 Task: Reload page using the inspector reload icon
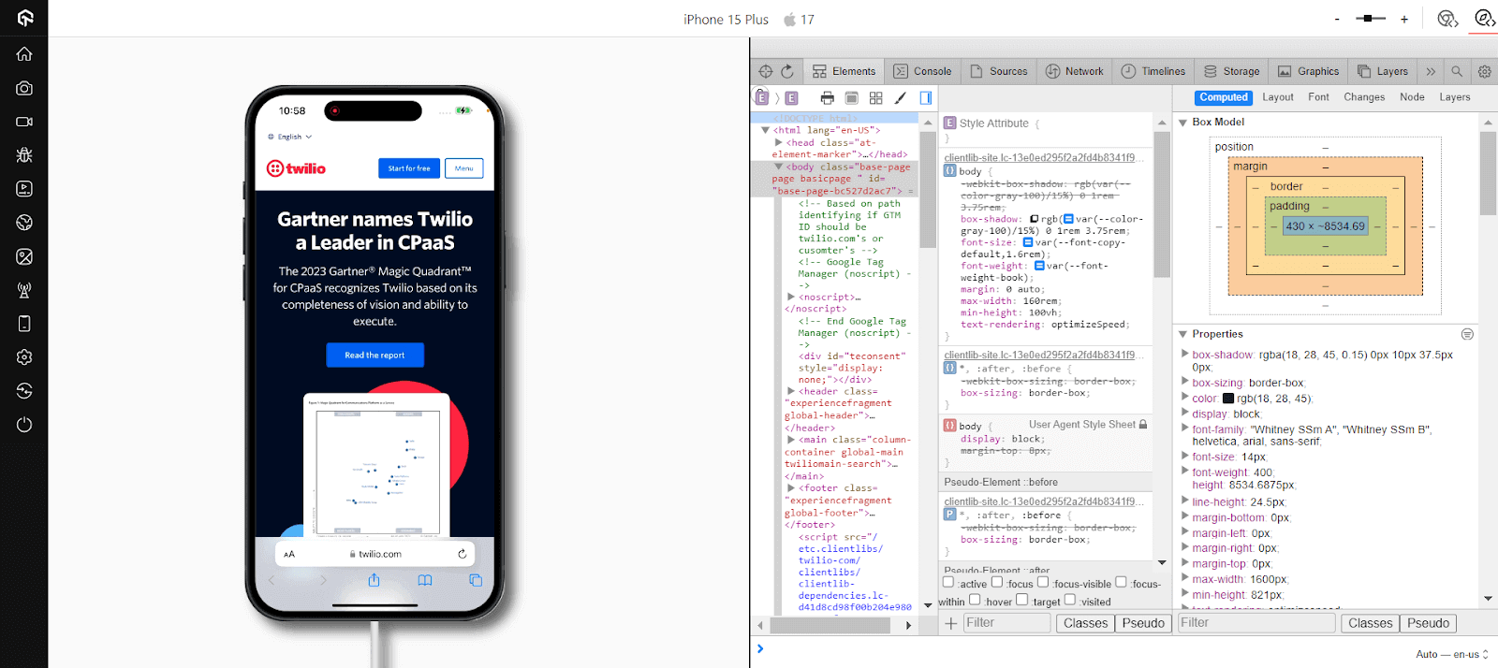787,71
